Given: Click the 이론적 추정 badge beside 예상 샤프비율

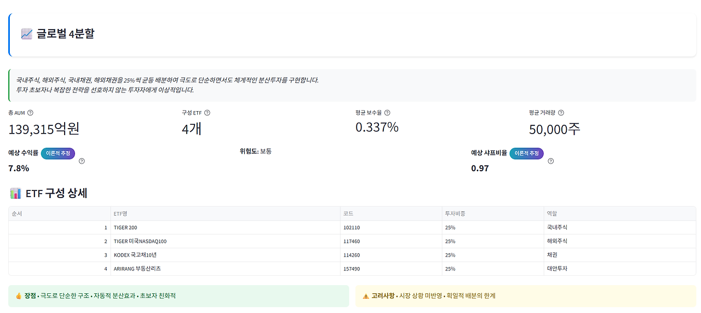Looking at the screenshot, I should (527, 153).
